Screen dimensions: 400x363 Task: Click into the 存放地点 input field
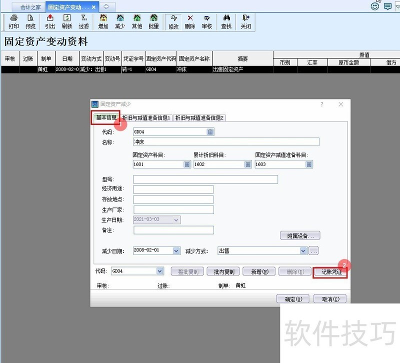(x=173, y=199)
